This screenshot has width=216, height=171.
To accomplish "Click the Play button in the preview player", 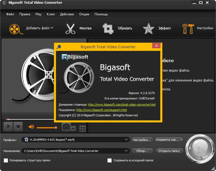I will pyautogui.click(x=8, y=127).
